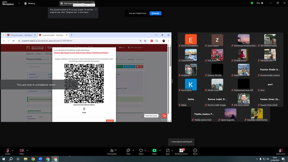Click the shared screen indicator pill
This screenshot has height=162, width=288.
point(77,3)
